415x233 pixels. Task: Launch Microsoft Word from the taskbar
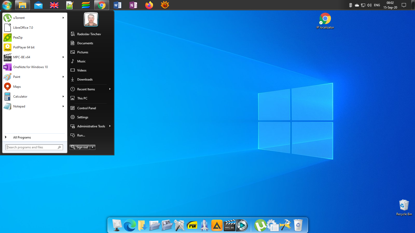(x=117, y=5)
